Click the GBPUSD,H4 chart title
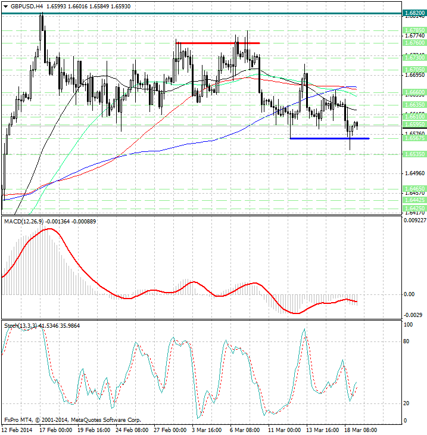Image resolution: width=427 pixels, height=435 pixels. (x=23, y=6)
